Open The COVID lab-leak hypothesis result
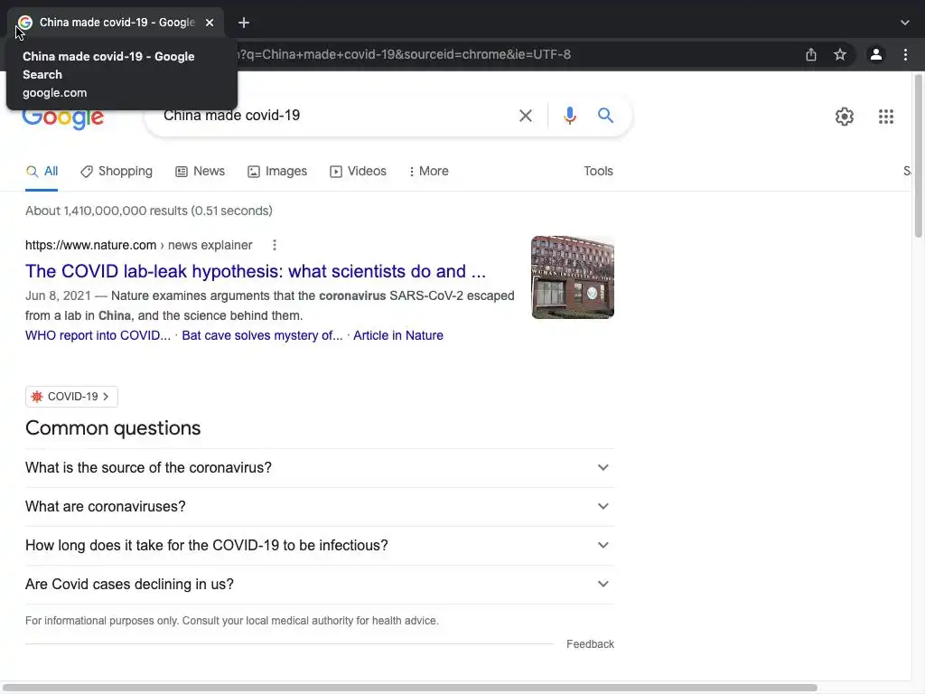The image size is (925, 694). pos(256,271)
